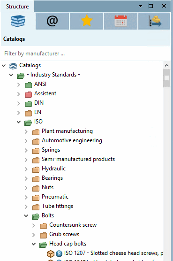Select the Structure tab
This screenshot has height=261, width=173.
[x=17, y=7]
